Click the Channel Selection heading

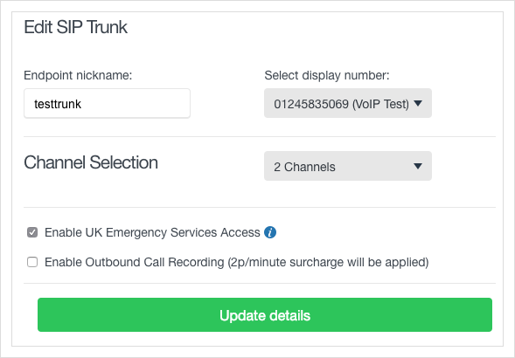[91, 162]
